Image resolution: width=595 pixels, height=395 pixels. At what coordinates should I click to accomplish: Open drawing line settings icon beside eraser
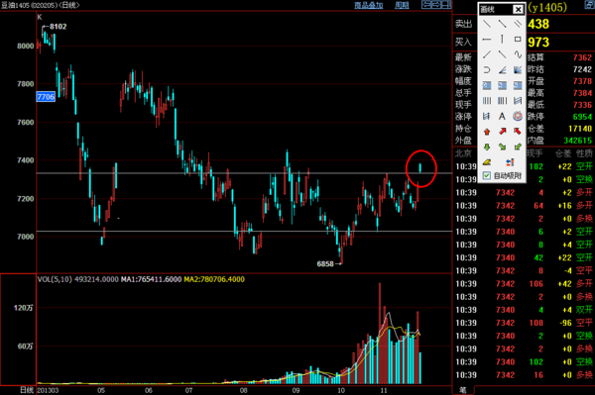(x=510, y=162)
